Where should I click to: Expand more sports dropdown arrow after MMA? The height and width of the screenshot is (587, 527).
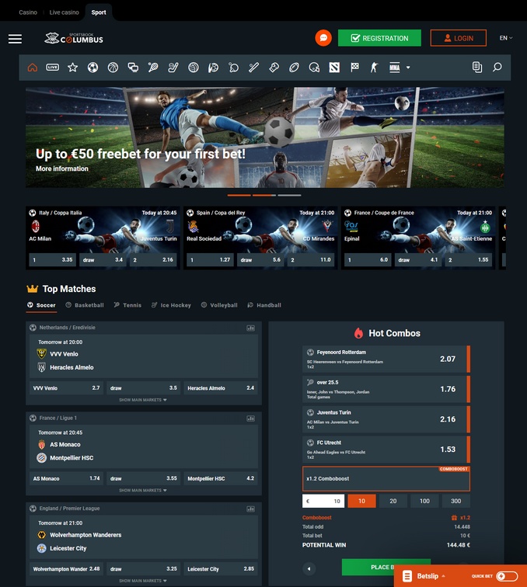tap(408, 68)
